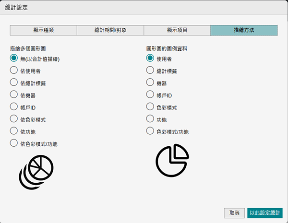
Task: Pick 機器 as the legend data
Action: 150,83
